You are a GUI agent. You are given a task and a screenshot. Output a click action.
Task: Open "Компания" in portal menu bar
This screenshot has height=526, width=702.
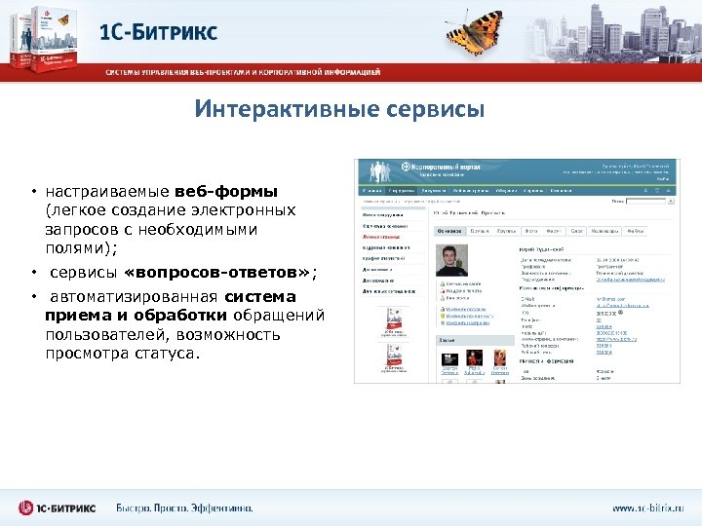point(561,191)
